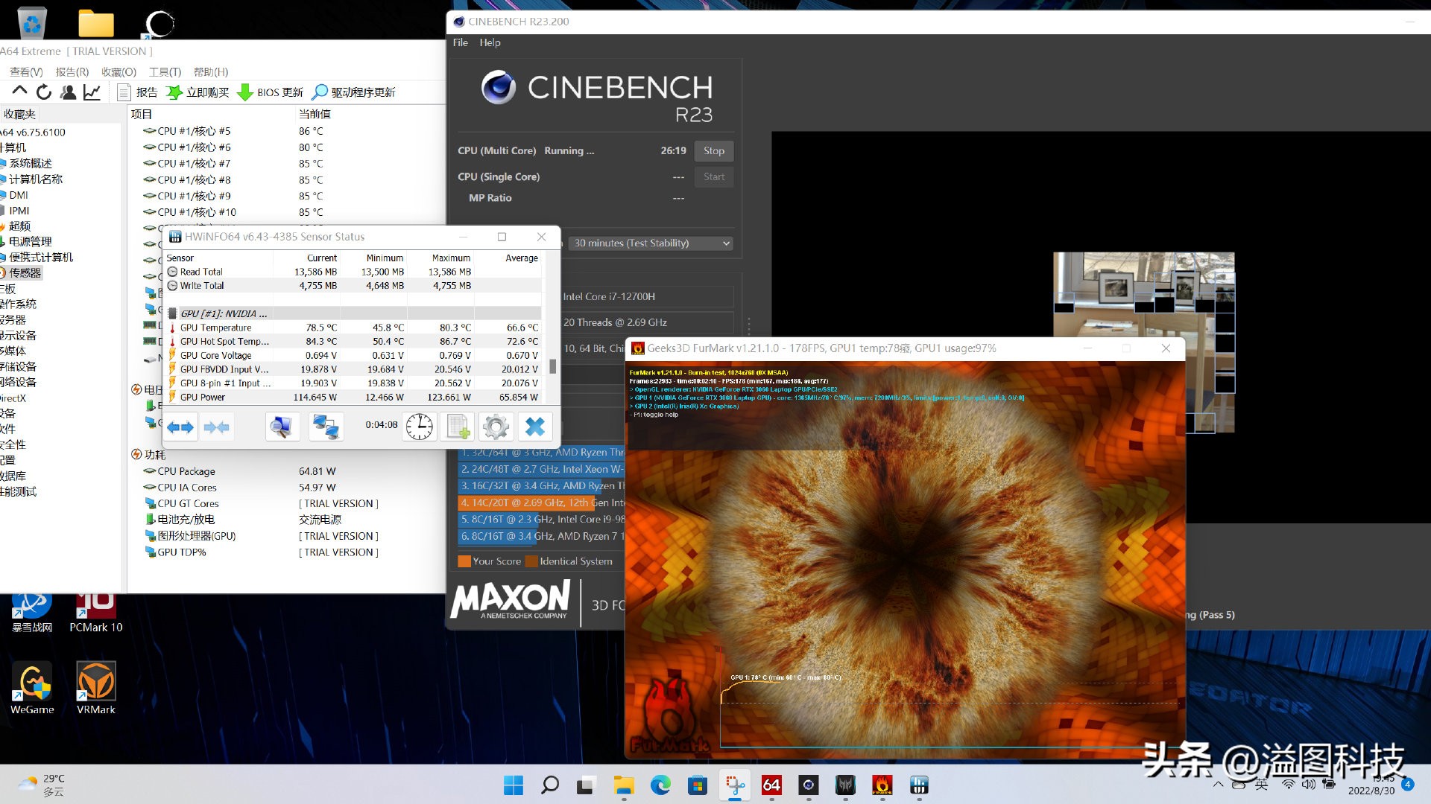Image resolution: width=1431 pixels, height=804 pixels.
Task: Select 传感器 in the AIDA64 tree
Action: (x=25, y=273)
